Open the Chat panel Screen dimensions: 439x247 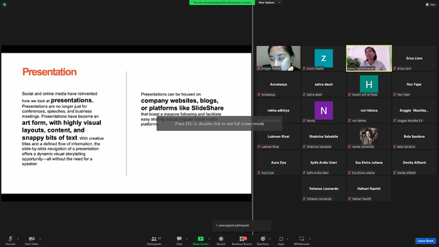point(179,240)
